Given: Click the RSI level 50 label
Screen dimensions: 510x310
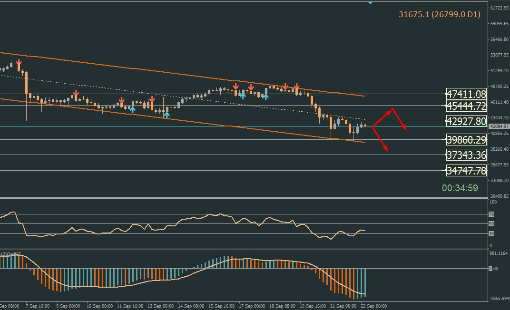Looking at the screenshot, I should (491, 223).
